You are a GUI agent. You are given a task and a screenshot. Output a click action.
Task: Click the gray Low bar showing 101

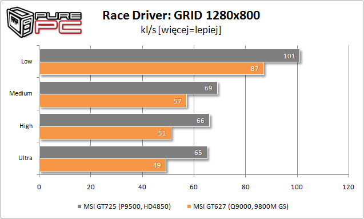point(170,55)
